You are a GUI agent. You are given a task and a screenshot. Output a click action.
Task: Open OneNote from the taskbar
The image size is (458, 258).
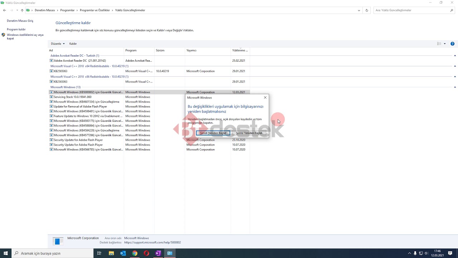158,253
